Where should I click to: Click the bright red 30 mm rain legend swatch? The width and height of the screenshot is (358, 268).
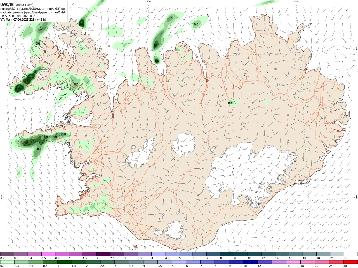[x=351, y=262]
